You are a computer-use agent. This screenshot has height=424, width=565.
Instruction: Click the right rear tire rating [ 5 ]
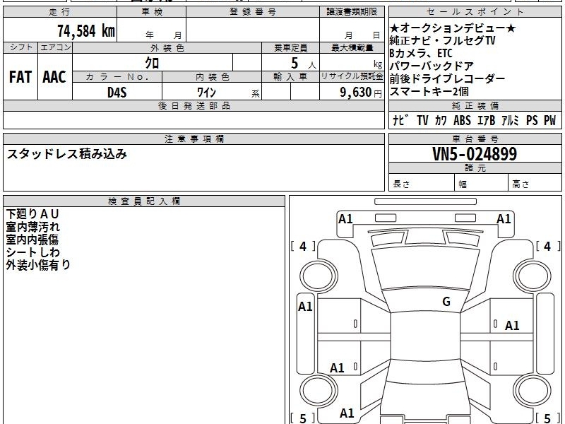[548, 418]
